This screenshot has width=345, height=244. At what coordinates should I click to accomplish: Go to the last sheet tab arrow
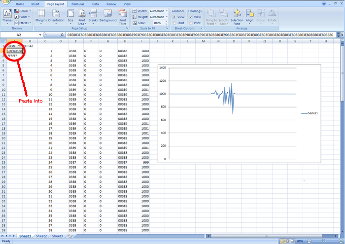click(14, 236)
